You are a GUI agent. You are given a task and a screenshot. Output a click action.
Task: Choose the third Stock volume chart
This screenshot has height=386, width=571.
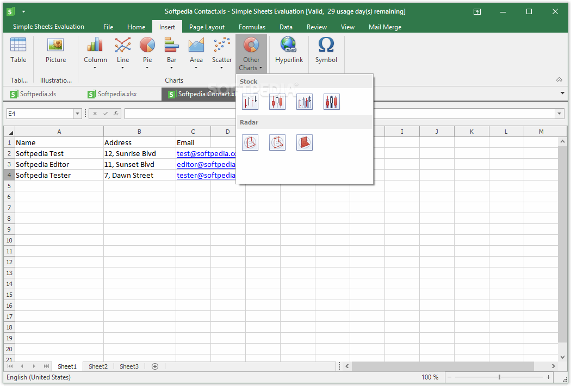tap(305, 102)
